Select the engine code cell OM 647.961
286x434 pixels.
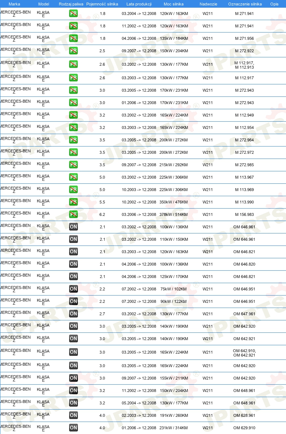coord(244,314)
